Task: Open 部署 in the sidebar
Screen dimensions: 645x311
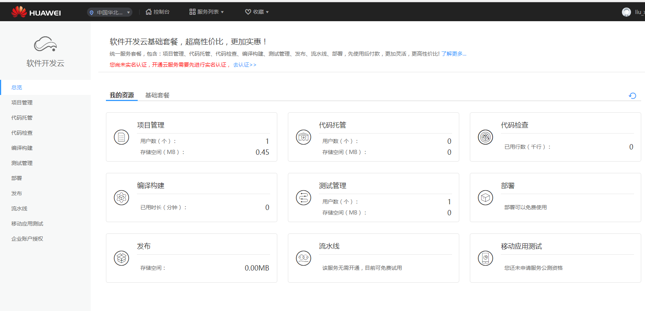Action: click(x=17, y=178)
